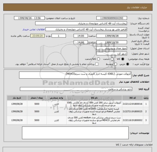Click the remaining days field showing 1
Image resolution: width=157 pixels, height=152 pixels.
[59, 36]
